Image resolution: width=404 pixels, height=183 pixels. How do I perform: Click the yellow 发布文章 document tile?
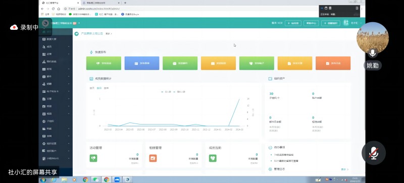[x=295, y=63]
